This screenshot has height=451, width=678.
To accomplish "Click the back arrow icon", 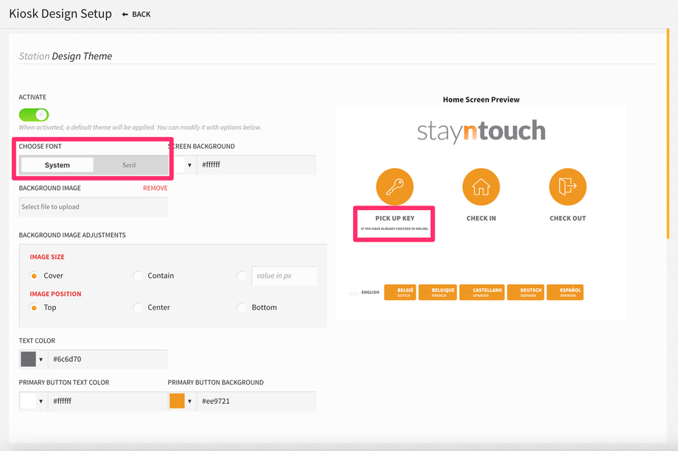I will pos(125,14).
